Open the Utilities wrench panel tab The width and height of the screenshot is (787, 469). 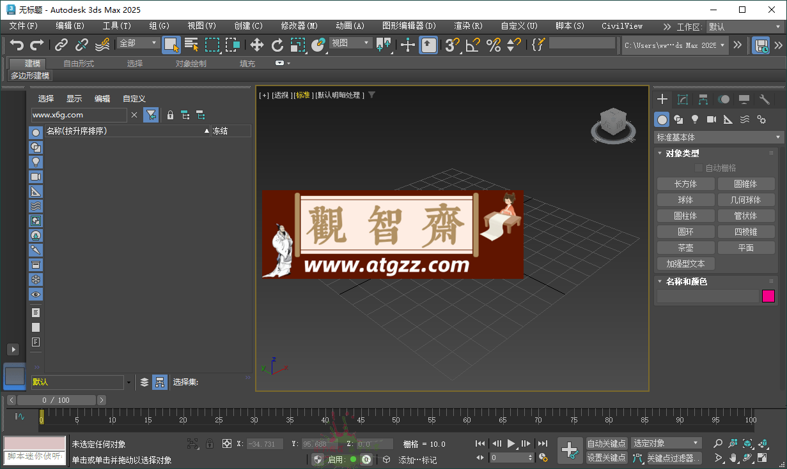[765, 100]
